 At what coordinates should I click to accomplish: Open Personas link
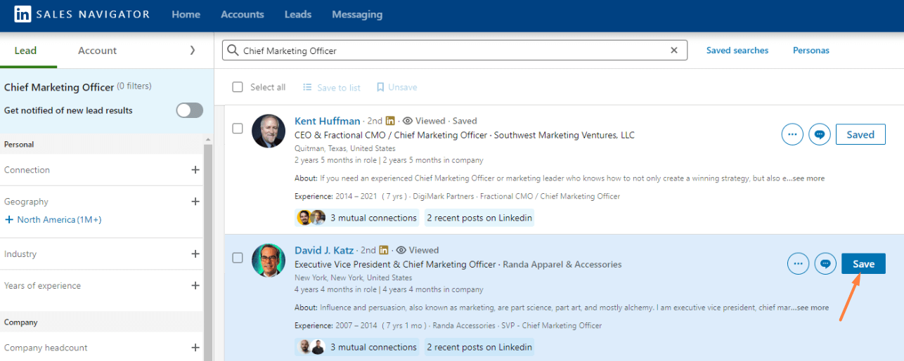click(811, 51)
